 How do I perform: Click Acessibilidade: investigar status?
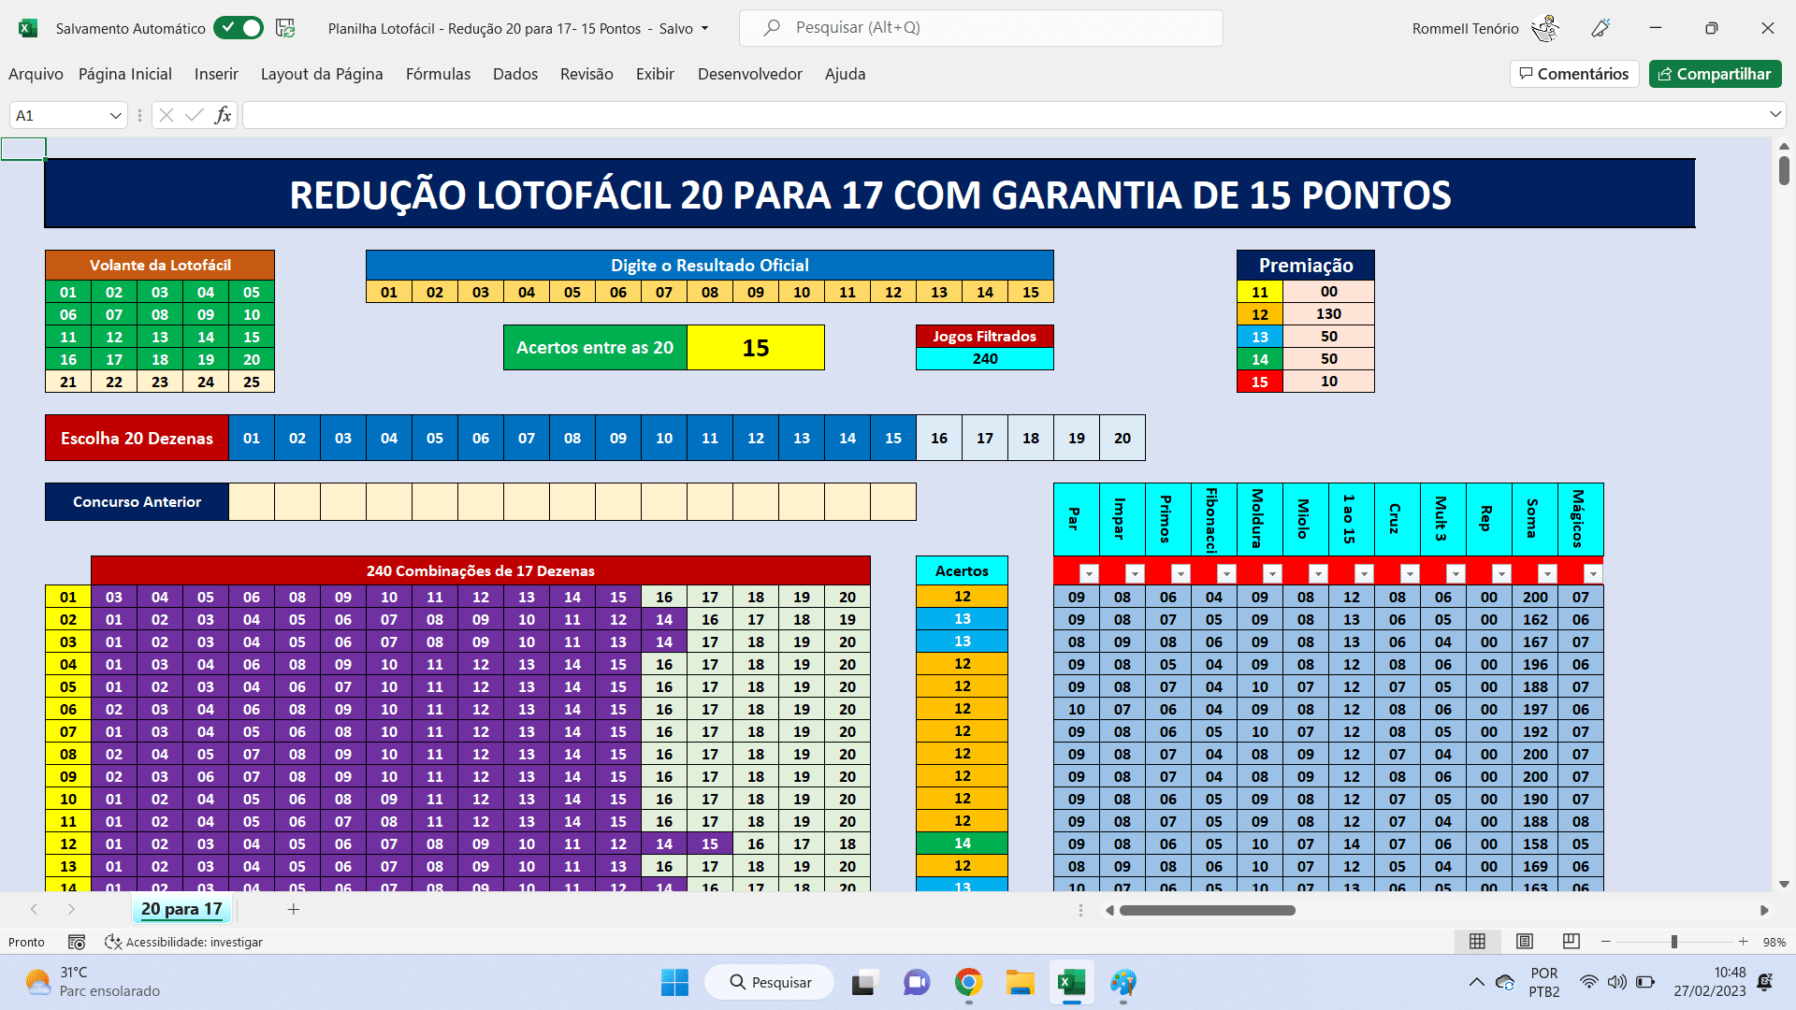click(183, 942)
